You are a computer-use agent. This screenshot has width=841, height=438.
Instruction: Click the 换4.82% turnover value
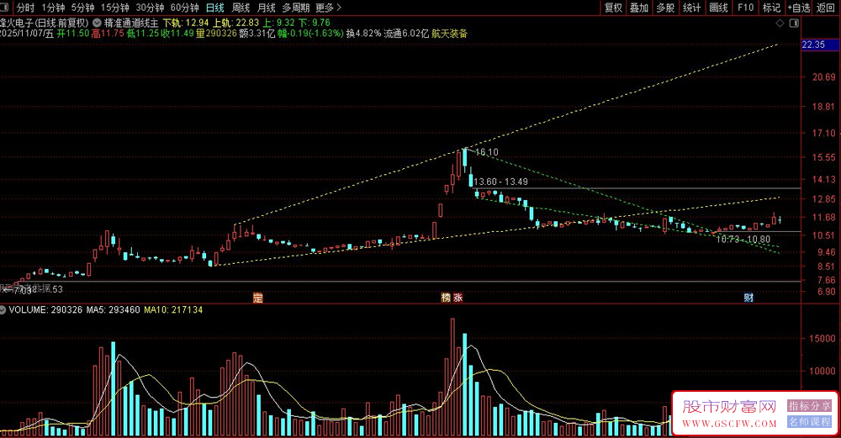pos(363,34)
